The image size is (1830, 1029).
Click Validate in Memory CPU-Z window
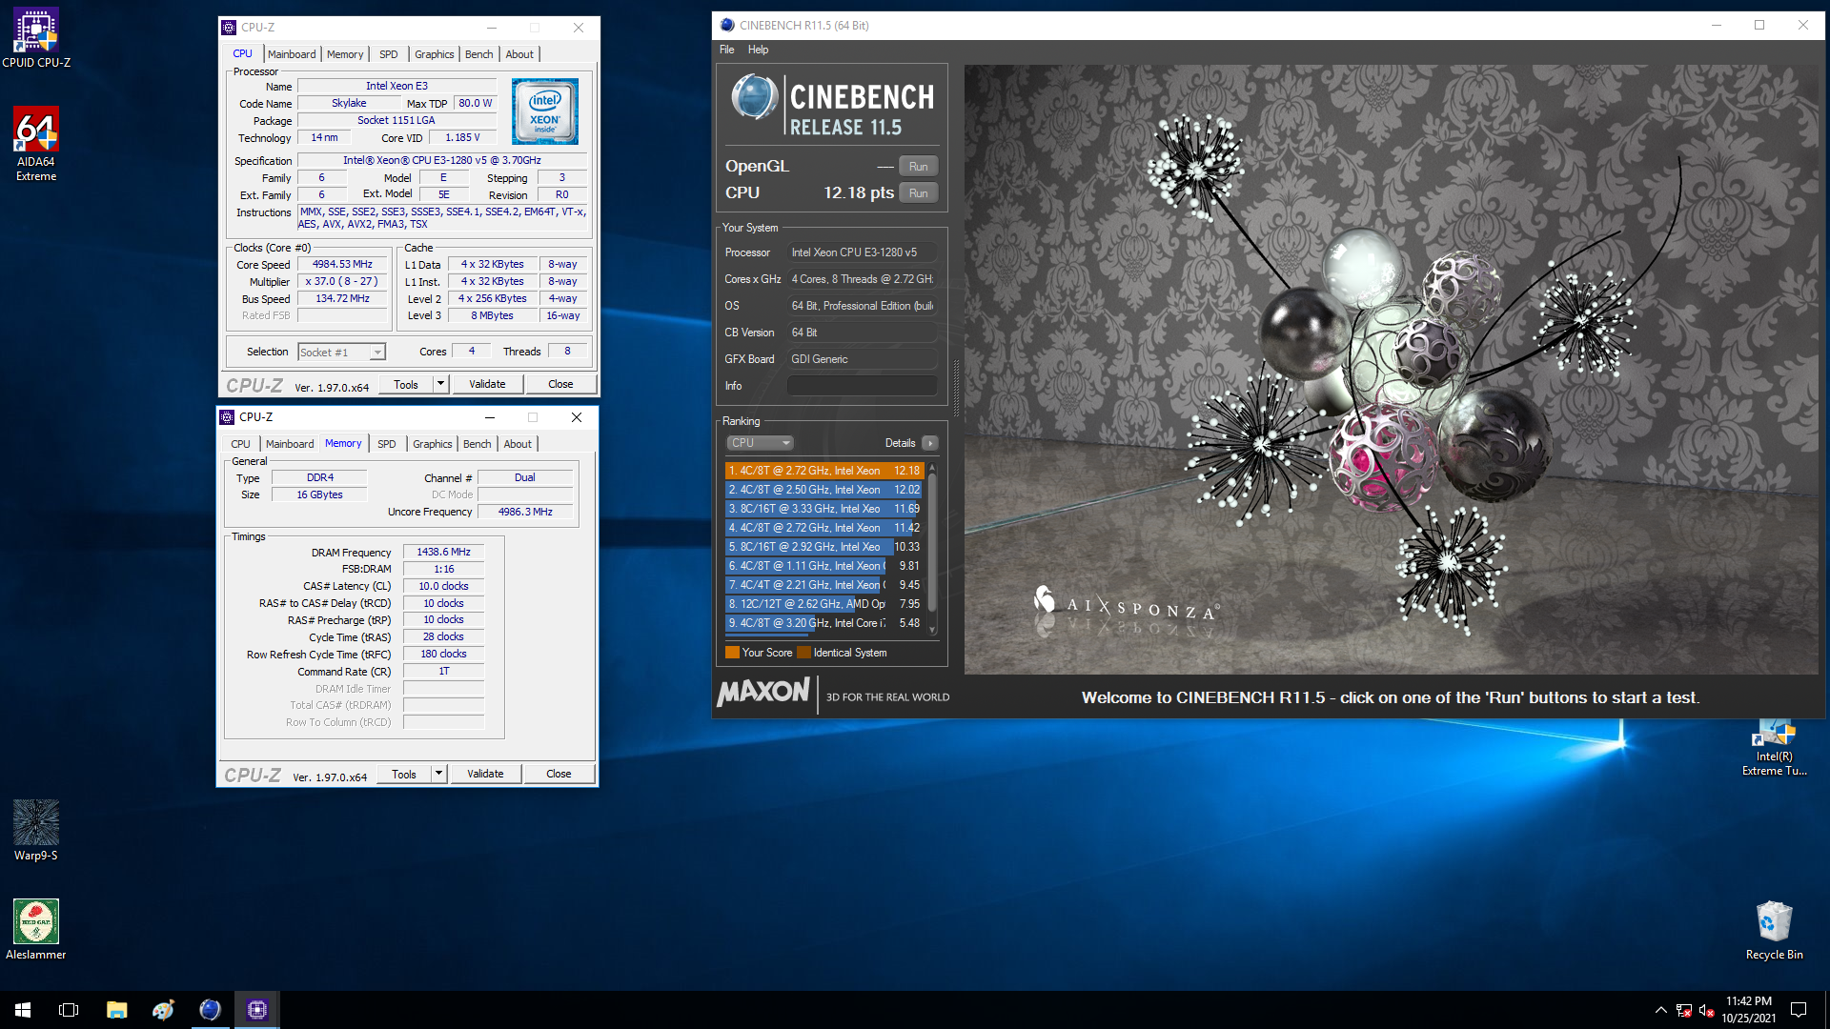tap(485, 774)
